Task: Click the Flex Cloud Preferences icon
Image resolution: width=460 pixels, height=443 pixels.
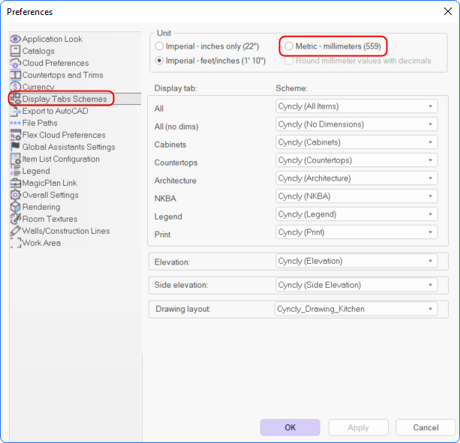Action: (x=16, y=135)
